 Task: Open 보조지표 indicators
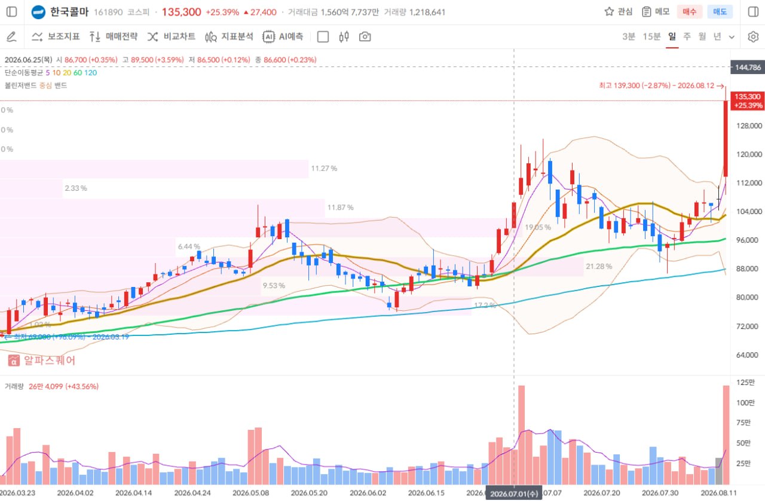[x=56, y=36]
